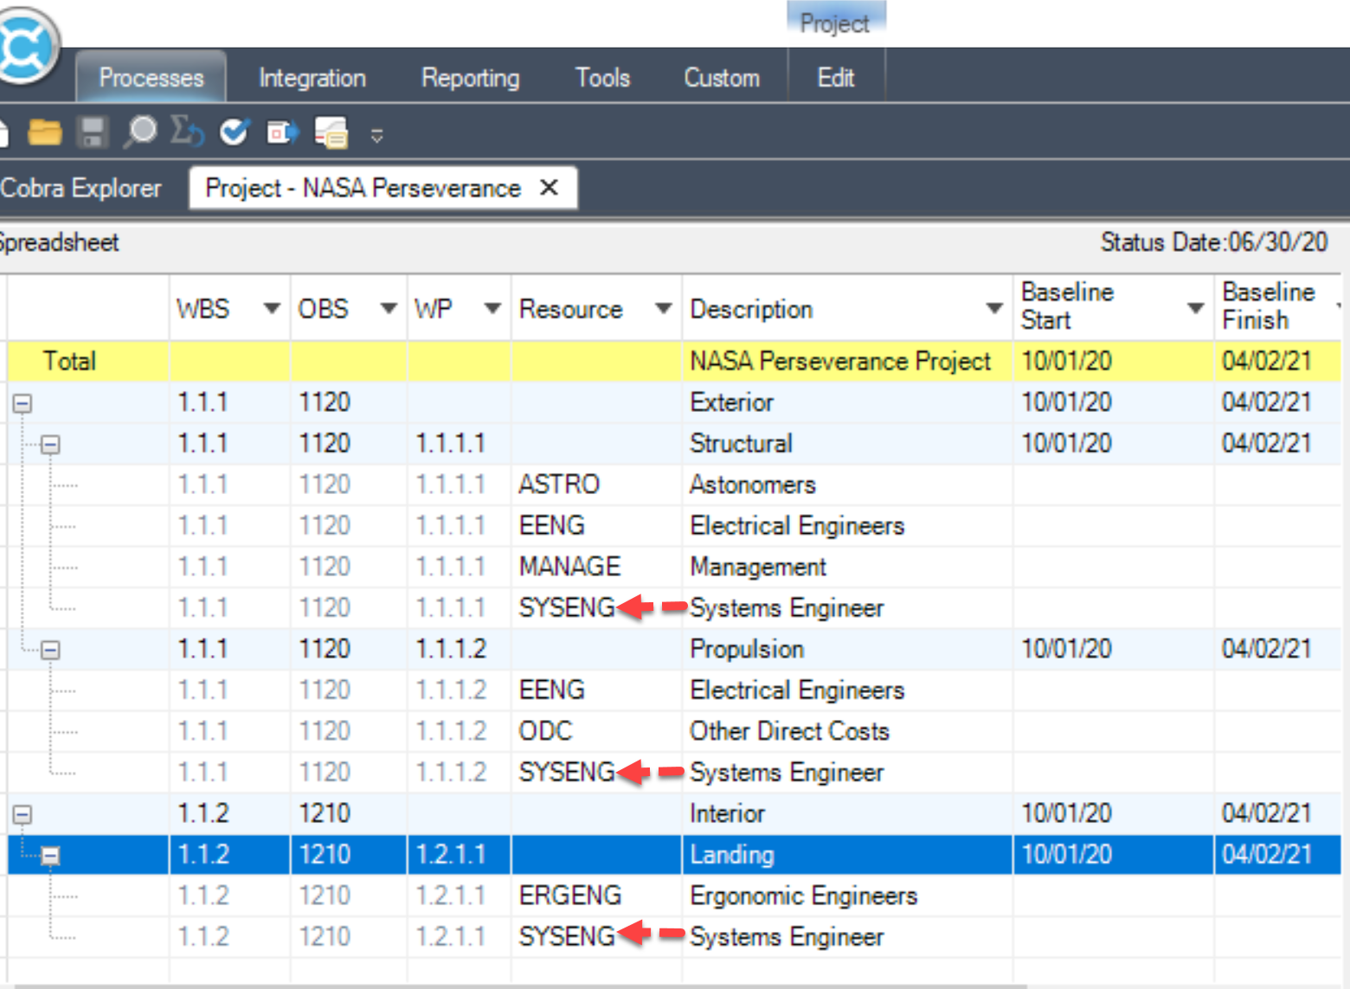The image size is (1350, 989).
Task: Open the OBS column filter dropdown
Action: (389, 309)
